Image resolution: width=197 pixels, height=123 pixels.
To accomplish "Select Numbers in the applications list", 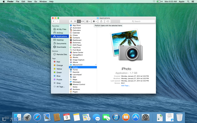I will pyautogui.click(x=83, y=89).
